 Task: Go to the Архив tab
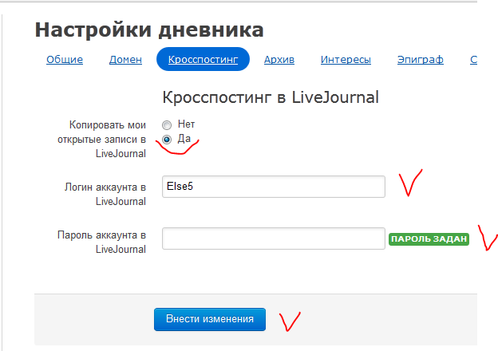279,59
